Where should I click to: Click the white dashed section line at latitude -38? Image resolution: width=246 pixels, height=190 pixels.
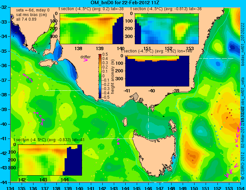(63, 90)
